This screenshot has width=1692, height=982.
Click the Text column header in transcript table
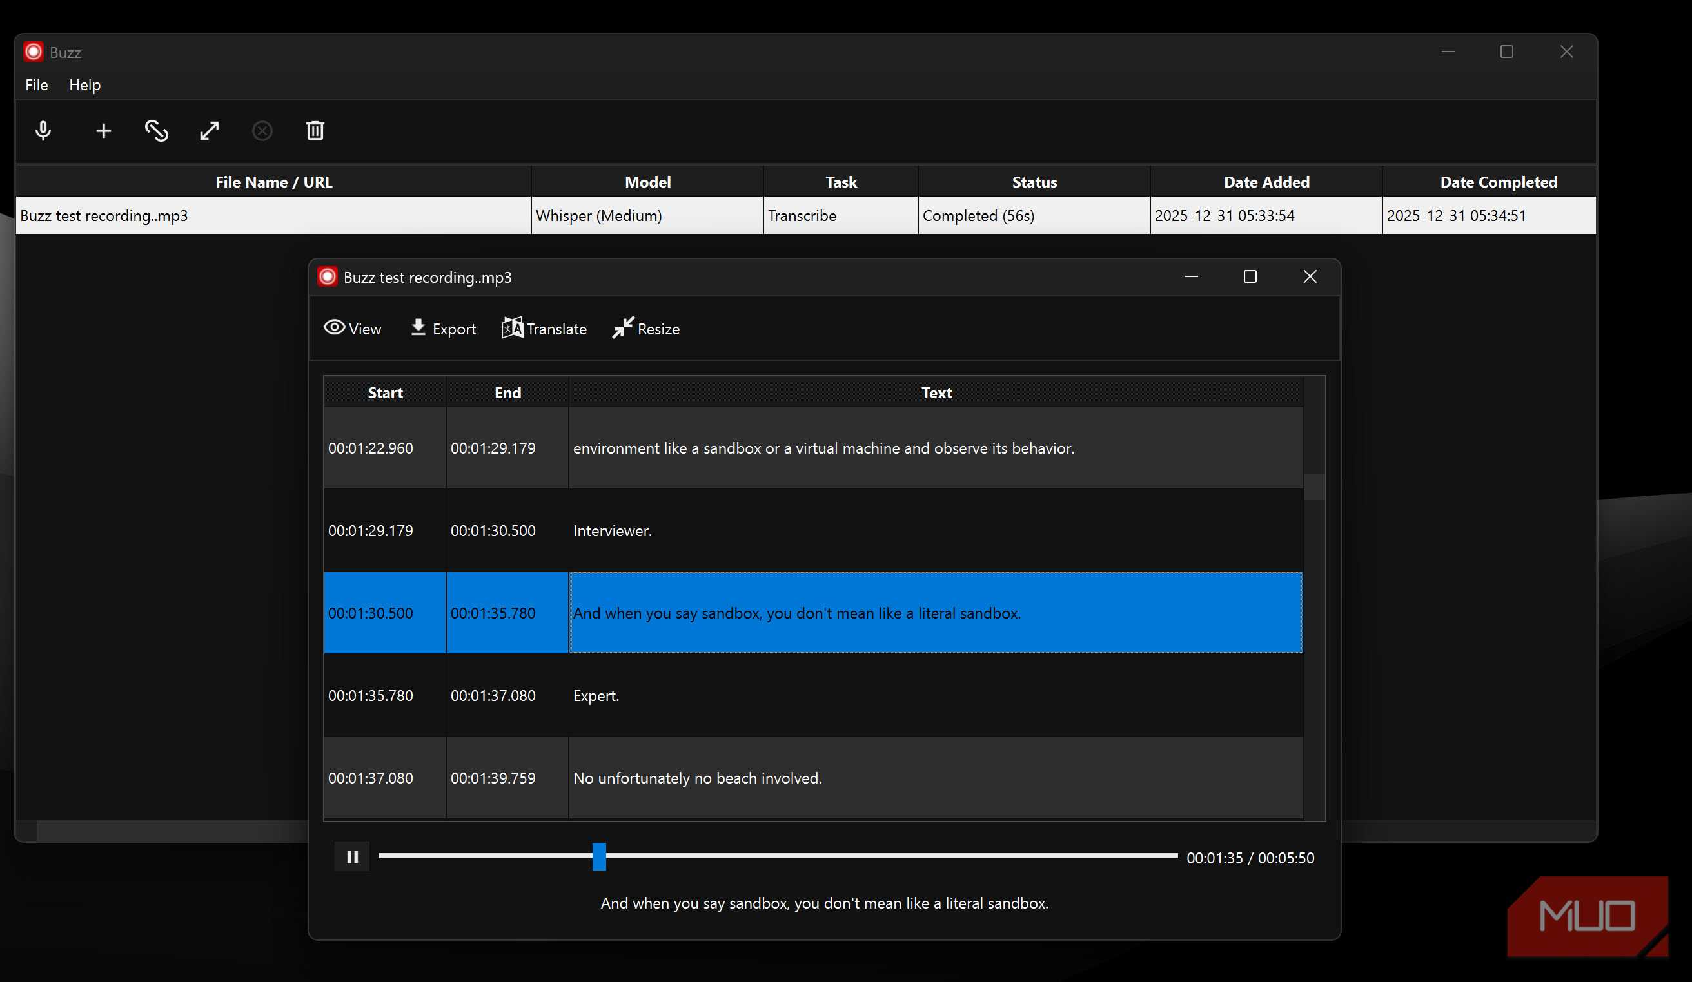936,392
